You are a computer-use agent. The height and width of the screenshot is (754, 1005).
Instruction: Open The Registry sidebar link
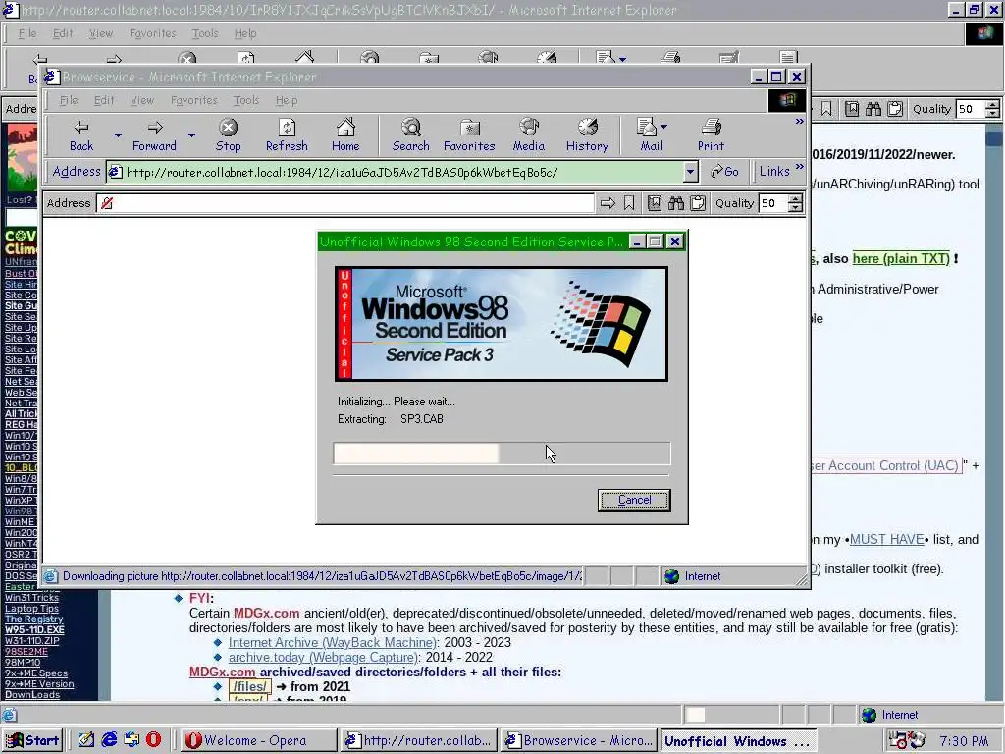pyautogui.click(x=34, y=619)
